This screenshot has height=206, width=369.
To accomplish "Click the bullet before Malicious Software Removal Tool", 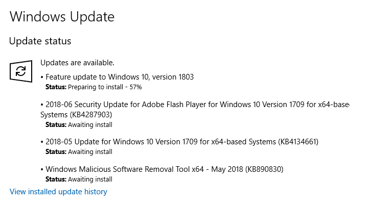I will pos(42,169).
